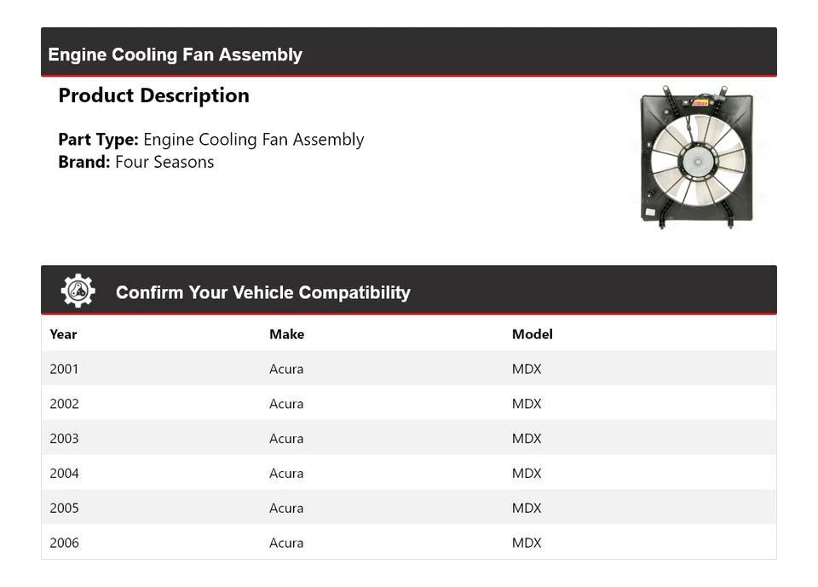
Task: Click the Four Seasons brand text
Action: pyautogui.click(x=164, y=162)
